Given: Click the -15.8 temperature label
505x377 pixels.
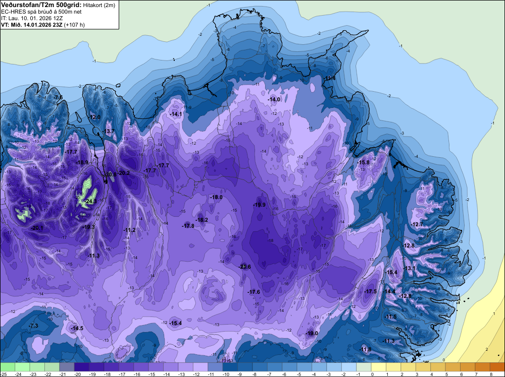Looking at the screenshot, I should (x=363, y=162).
